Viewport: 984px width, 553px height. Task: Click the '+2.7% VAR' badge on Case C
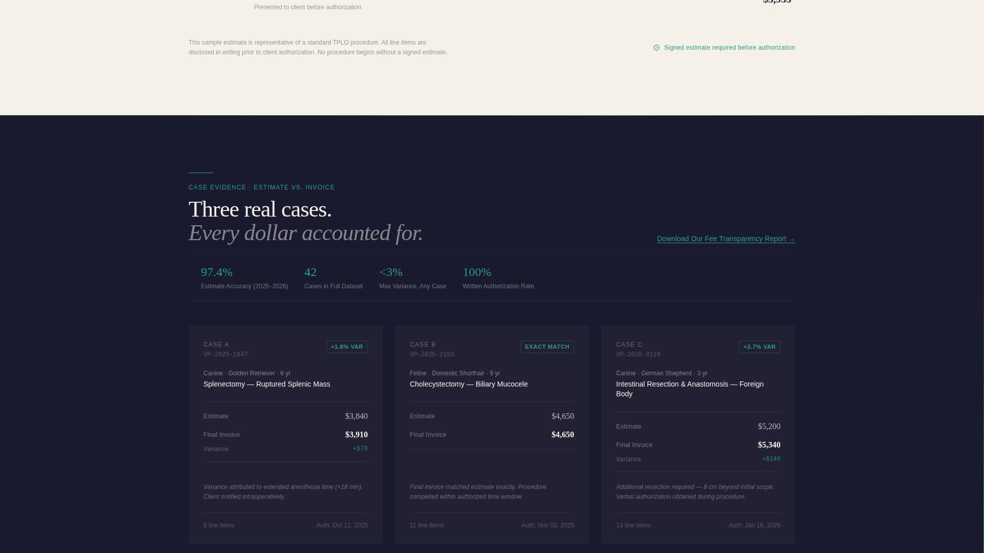coord(760,346)
